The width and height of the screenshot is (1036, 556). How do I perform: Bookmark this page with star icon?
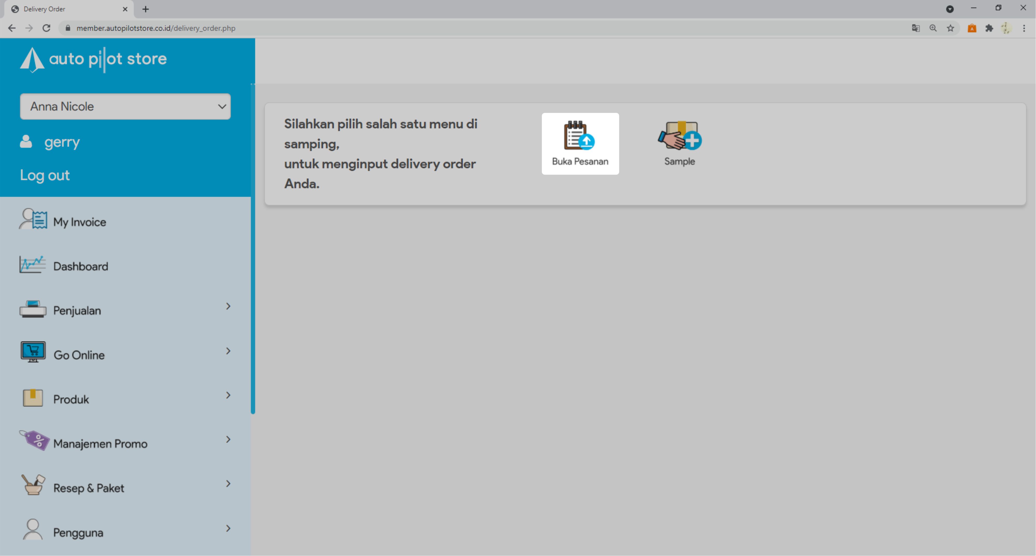coord(950,28)
